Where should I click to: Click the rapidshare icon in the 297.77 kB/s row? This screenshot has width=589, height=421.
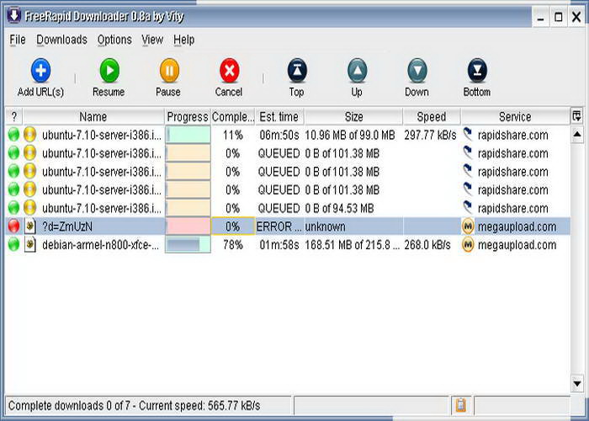point(468,134)
